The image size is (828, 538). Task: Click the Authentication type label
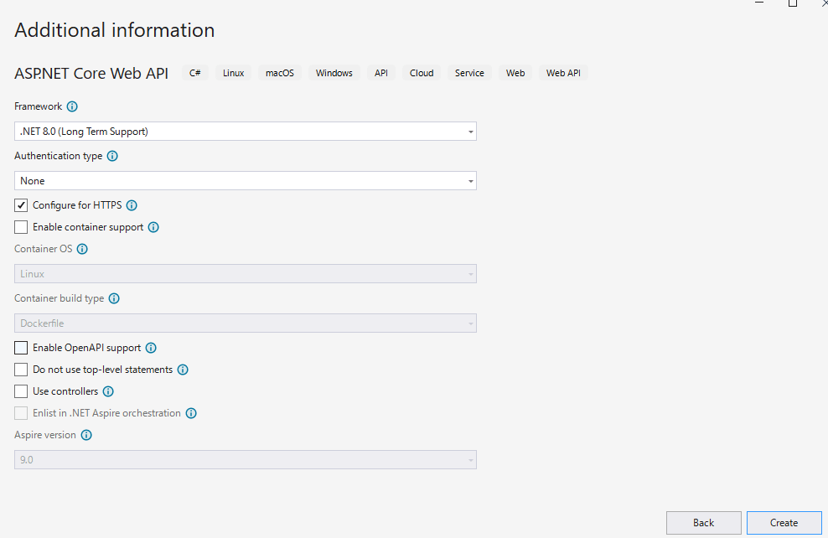pos(58,156)
